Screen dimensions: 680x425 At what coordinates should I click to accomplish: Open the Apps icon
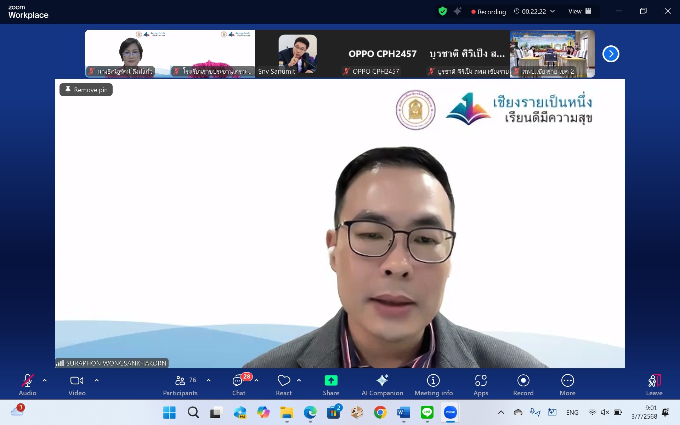(481, 381)
